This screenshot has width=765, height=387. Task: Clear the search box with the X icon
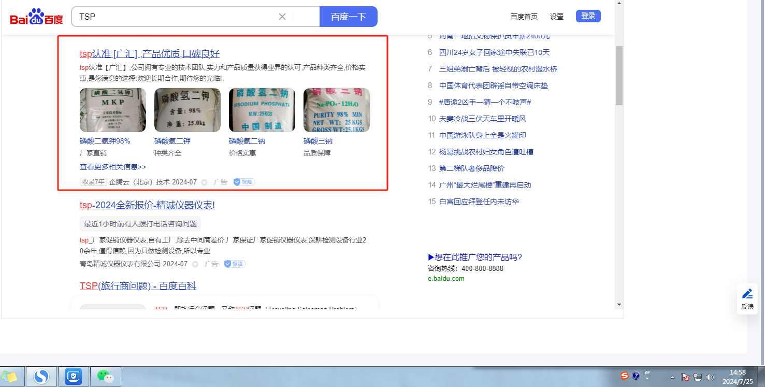[282, 17]
